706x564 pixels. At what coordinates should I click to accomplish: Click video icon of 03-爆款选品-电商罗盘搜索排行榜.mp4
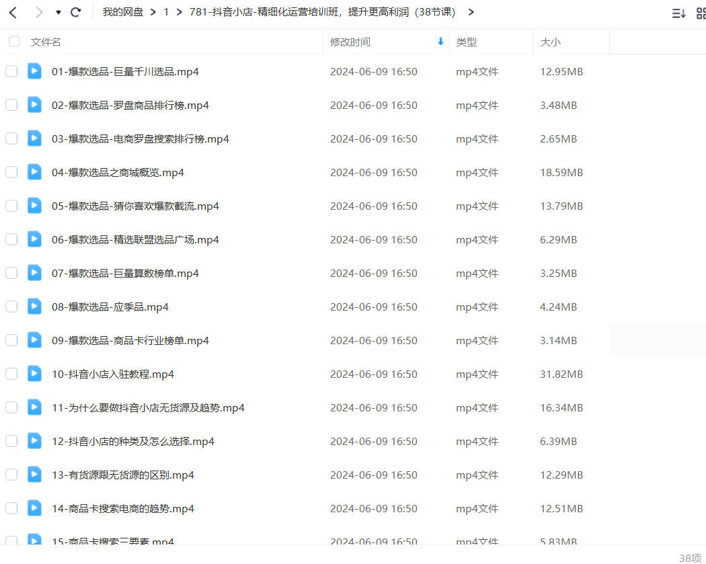[34, 138]
